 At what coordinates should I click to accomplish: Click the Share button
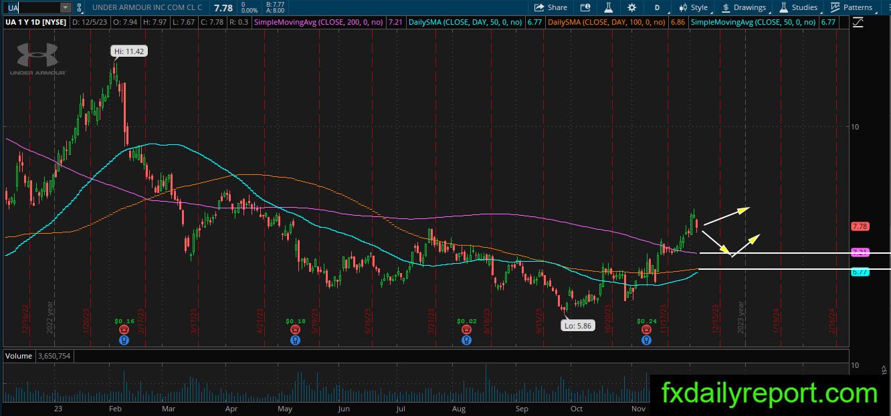[x=550, y=7]
